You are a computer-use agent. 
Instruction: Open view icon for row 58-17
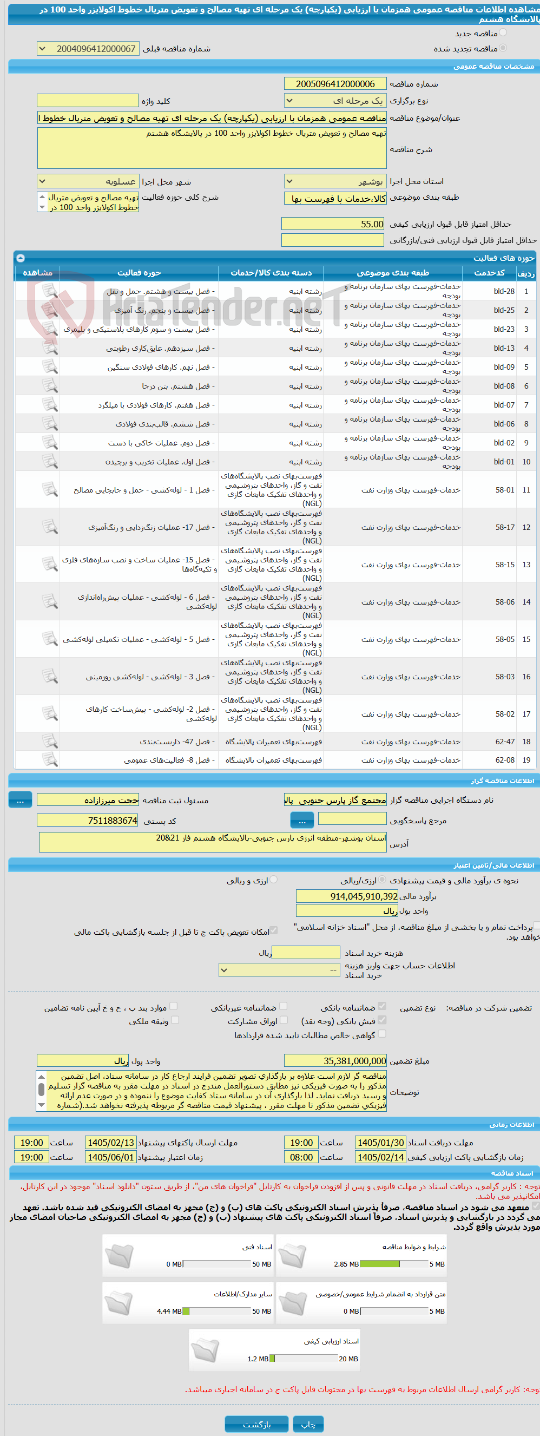click(50, 527)
